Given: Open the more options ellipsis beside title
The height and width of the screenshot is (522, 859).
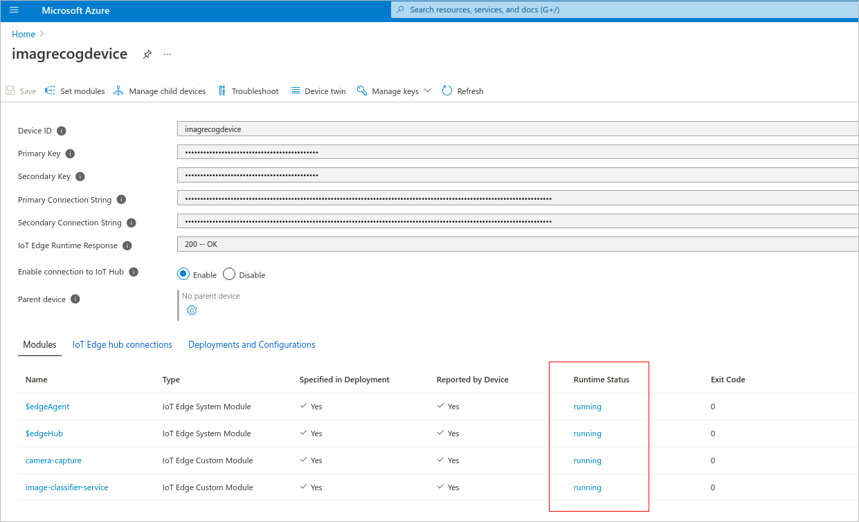Looking at the screenshot, I should [x=167, y=55].
